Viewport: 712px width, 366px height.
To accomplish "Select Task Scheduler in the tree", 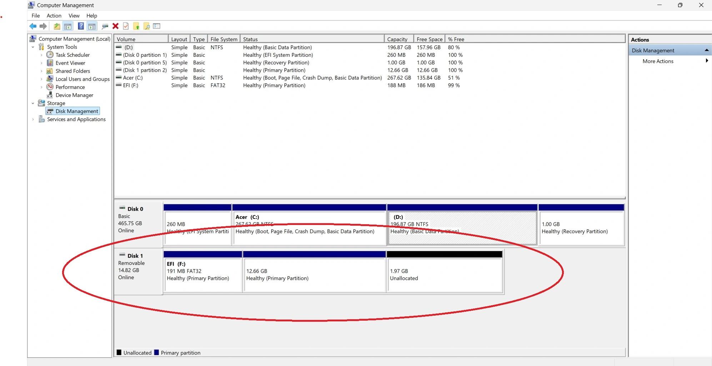I will [72, 55].
